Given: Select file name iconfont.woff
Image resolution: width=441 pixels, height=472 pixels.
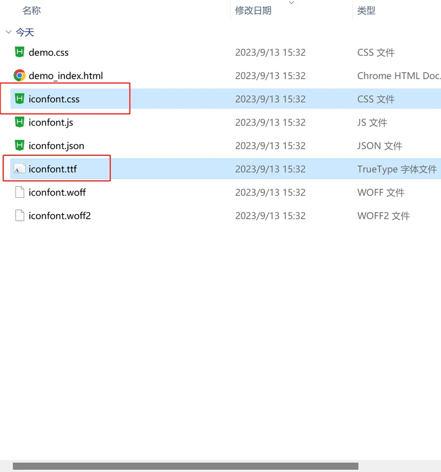Looking at the screenshot, I should [57, 192].
